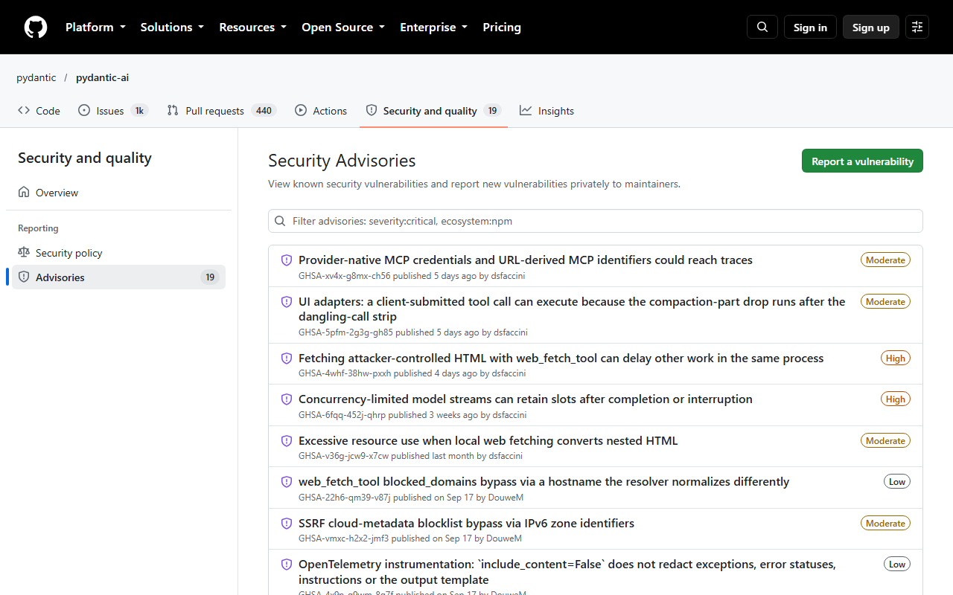
Task: Open the search magnifier button
Action: pyautogui.click(x=762, y=27)
